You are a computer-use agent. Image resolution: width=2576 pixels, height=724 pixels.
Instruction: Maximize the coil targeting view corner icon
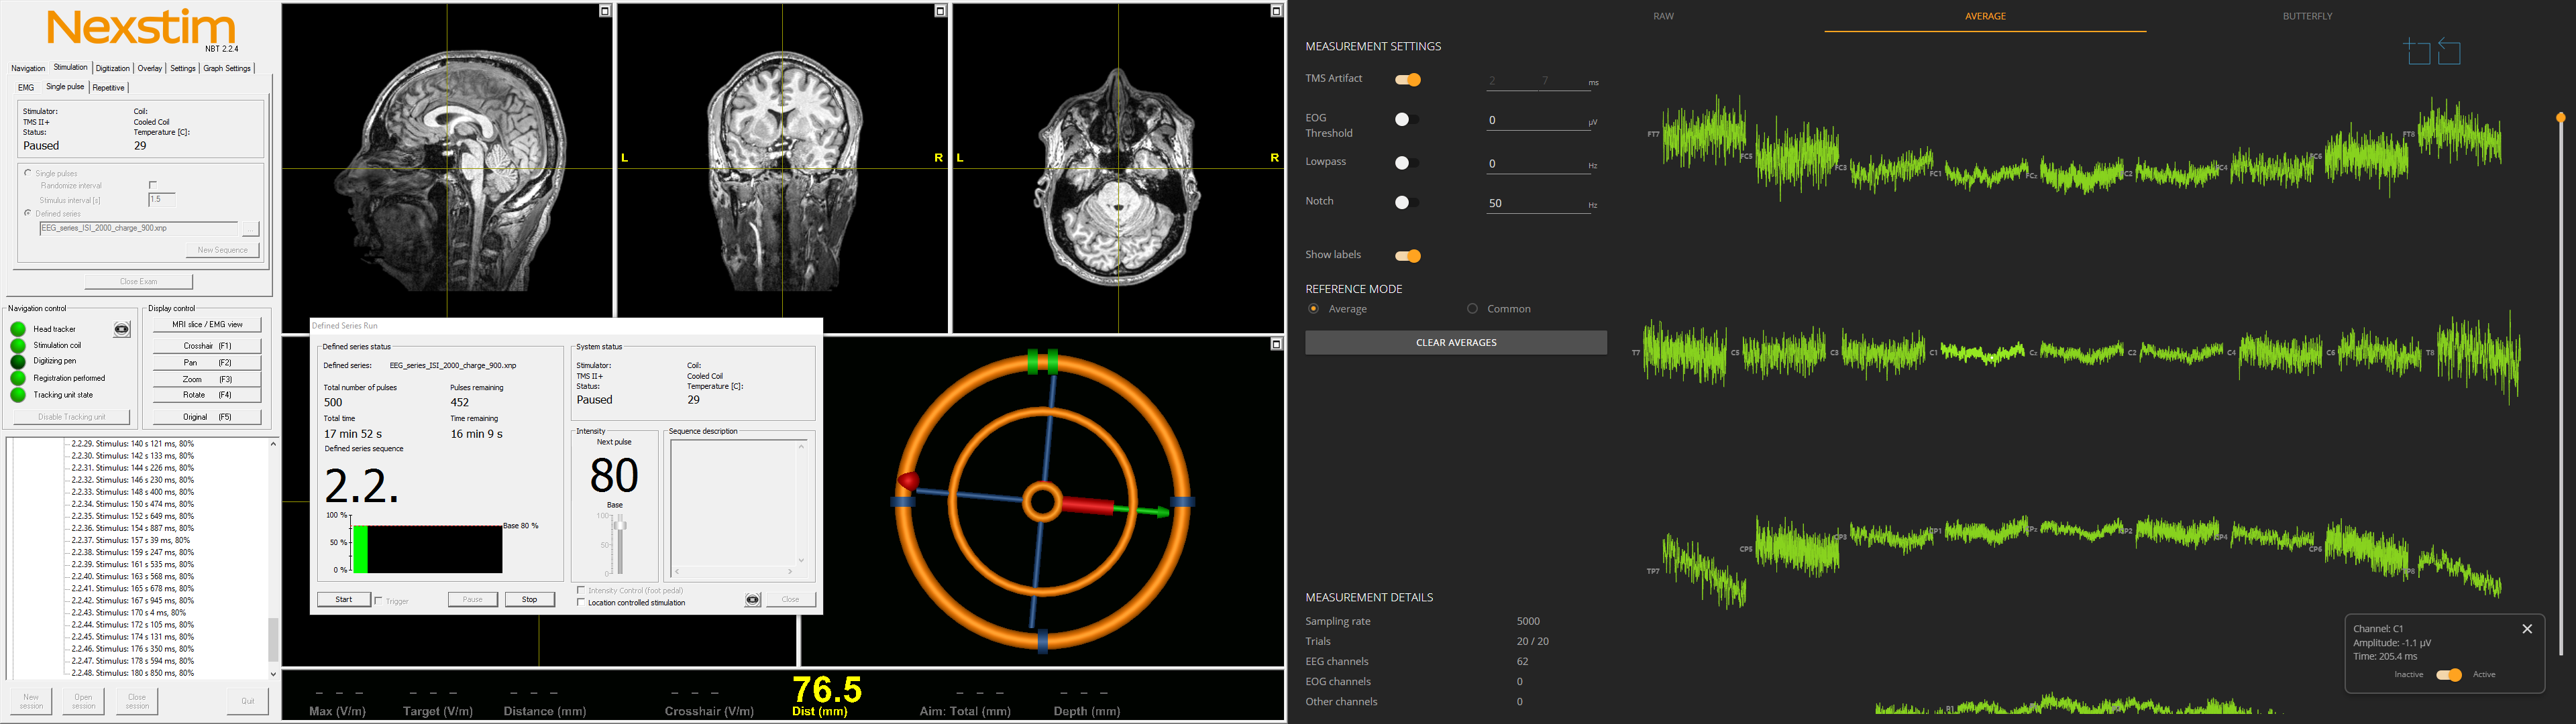point(1276,344)
